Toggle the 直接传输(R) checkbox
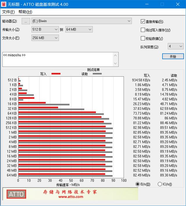The image size is (186, 206). click(x=143, y=22)
